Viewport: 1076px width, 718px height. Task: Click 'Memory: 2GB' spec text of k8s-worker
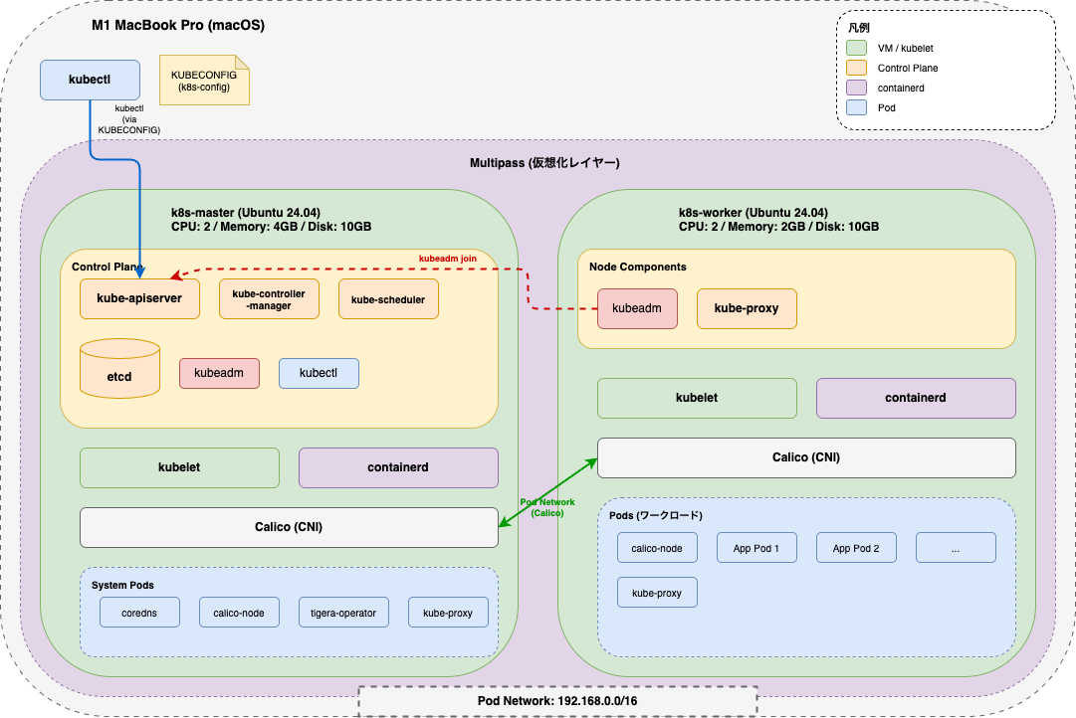click(774, 227)
